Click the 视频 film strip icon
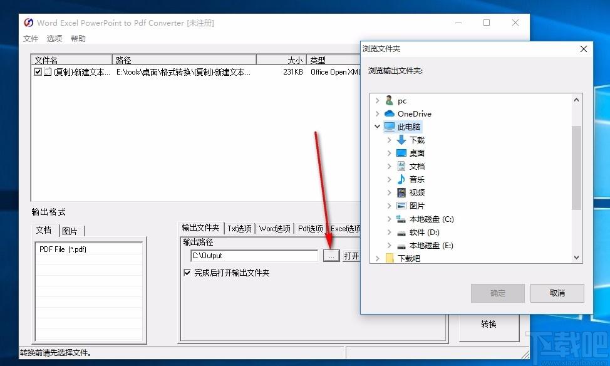 [401, 192]
